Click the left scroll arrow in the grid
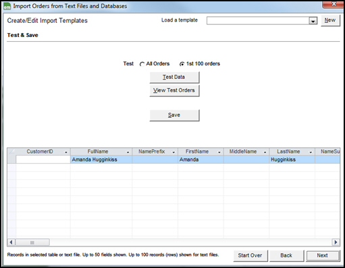The width and height of the screenshot is (345, 268). [11, 242]
